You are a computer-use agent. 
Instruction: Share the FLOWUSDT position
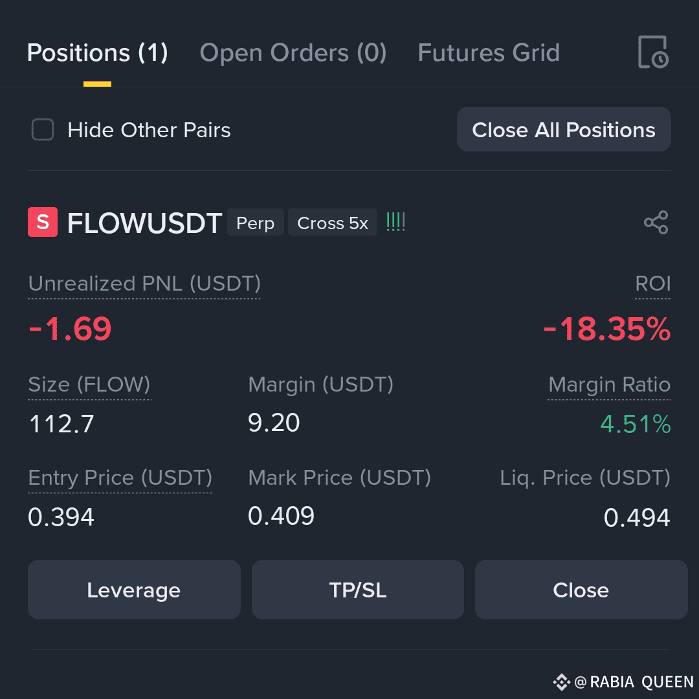656,222
